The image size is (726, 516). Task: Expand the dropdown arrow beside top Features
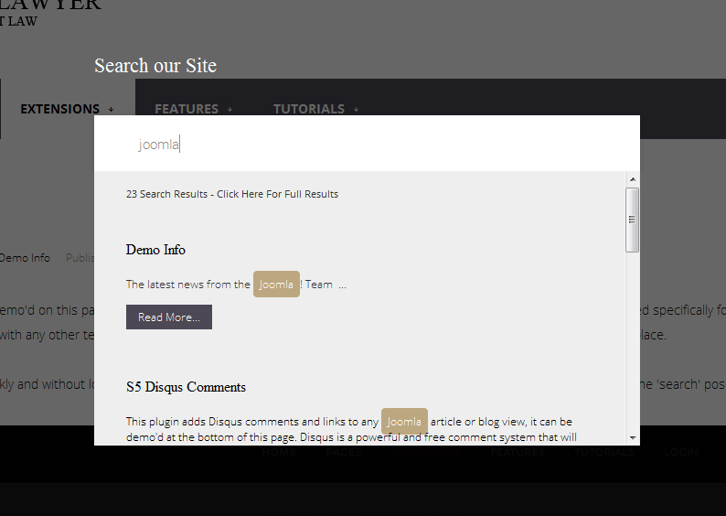point(230,110)
